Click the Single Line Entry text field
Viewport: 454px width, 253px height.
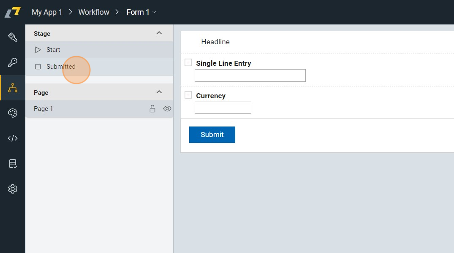click(250, 76)
